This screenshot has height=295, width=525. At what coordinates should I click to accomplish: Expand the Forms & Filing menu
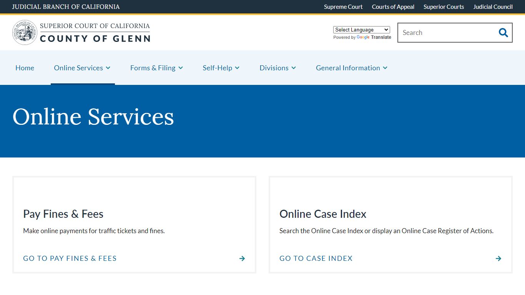pos(157,68)
